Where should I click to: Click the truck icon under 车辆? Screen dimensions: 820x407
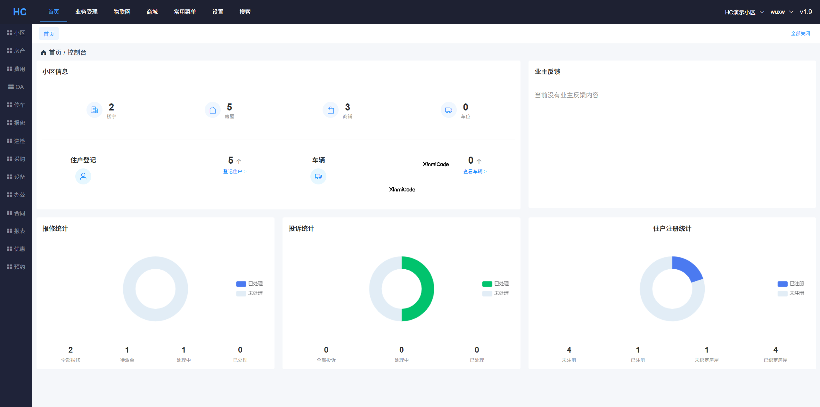[318, 176]
